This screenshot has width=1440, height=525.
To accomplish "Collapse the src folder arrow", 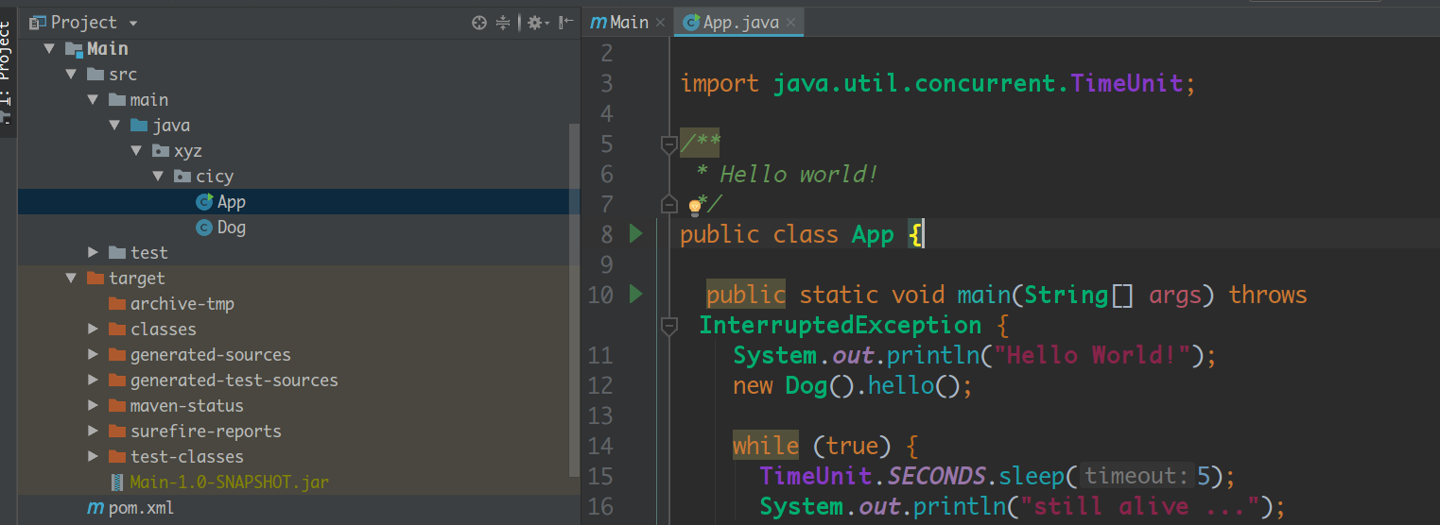I will (x=71, y=74).
